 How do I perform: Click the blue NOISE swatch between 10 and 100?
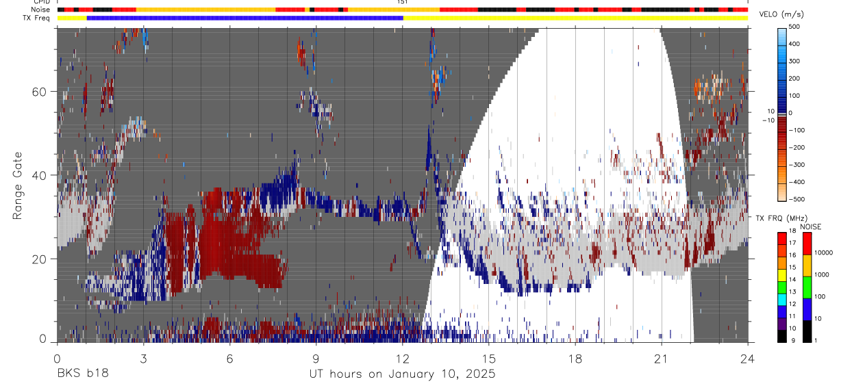807,309
